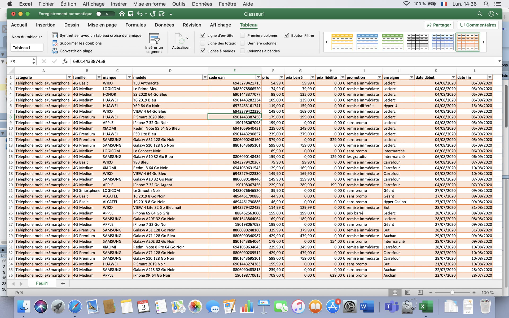The image size is (509, 318).
Task: Select the green table style swatch
Action: coord(392,42)
